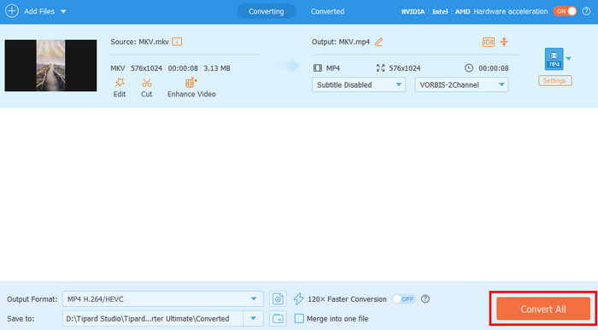The image size is (598, 330).
Task: Expand the Subtitle Disabled dropdown
Action: click(359, 85)
